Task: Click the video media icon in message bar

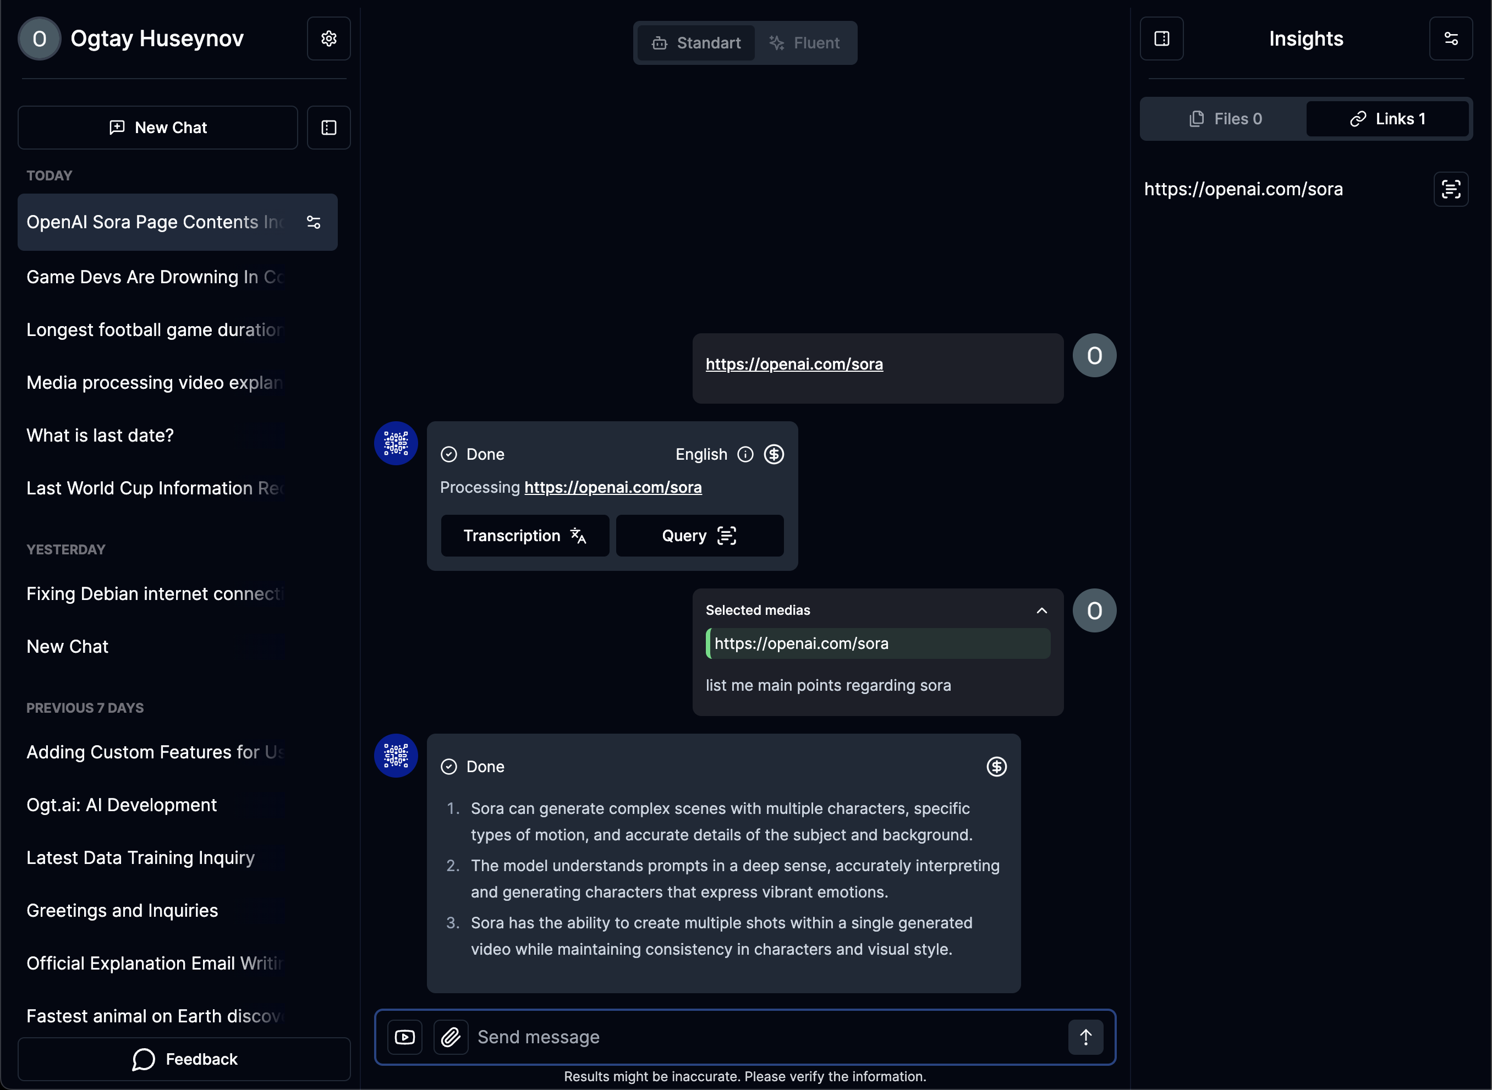Action: (x=404, y=1037)
